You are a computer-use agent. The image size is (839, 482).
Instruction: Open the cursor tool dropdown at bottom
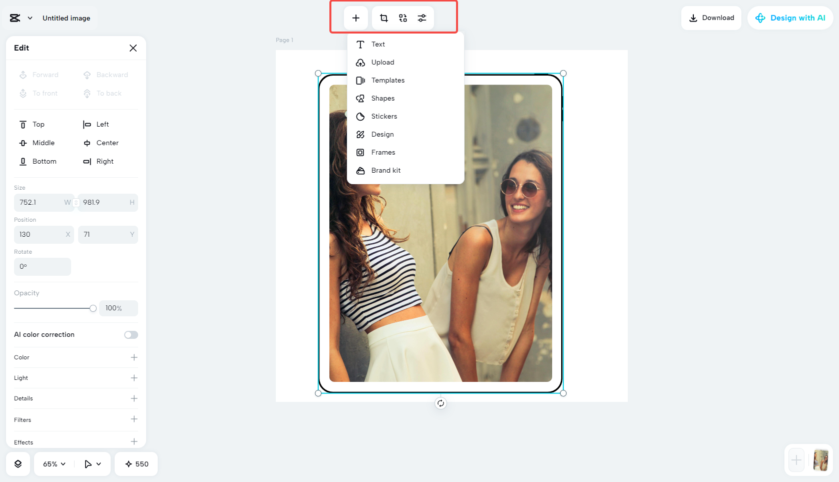pyautogui.click(x=92, y=463)
